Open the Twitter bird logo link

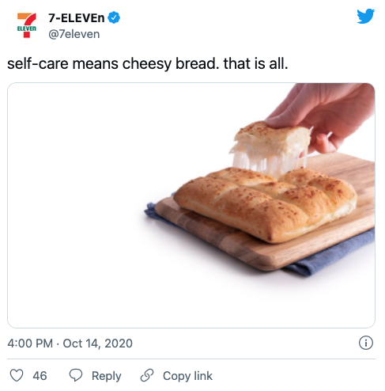click(365, 17)
